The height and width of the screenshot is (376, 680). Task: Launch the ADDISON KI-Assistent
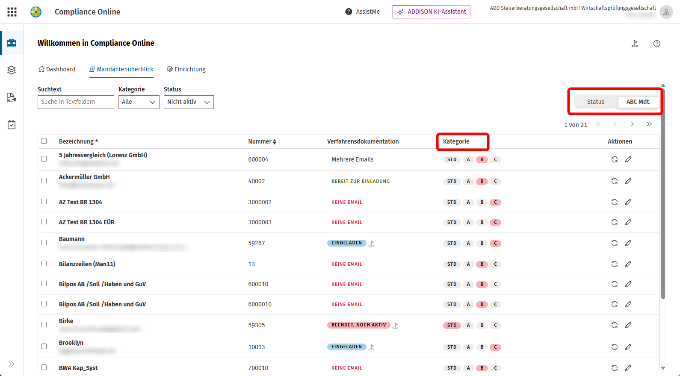coord(432,12)
